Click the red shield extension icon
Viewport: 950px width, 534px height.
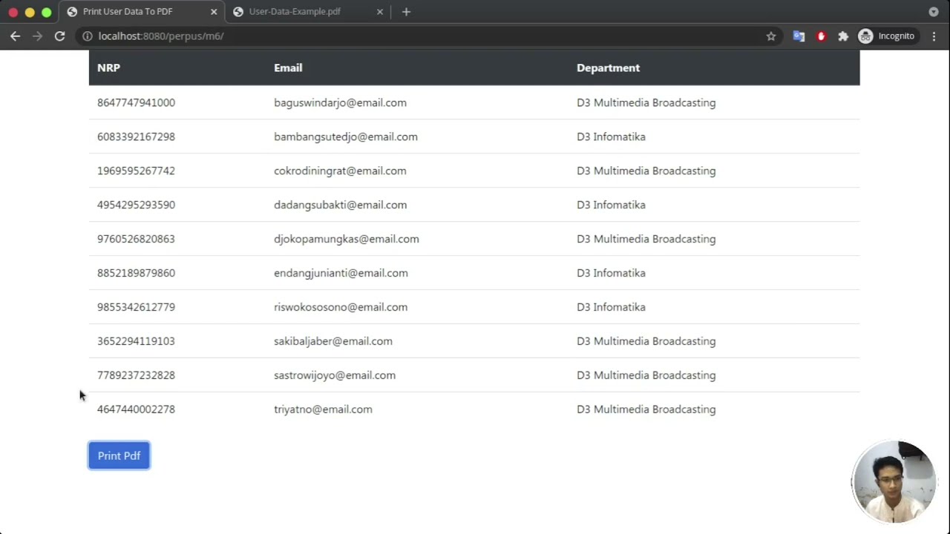click(821, 36)
